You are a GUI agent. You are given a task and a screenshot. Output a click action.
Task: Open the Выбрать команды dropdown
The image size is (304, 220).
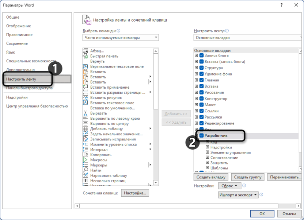pos(121,38)
